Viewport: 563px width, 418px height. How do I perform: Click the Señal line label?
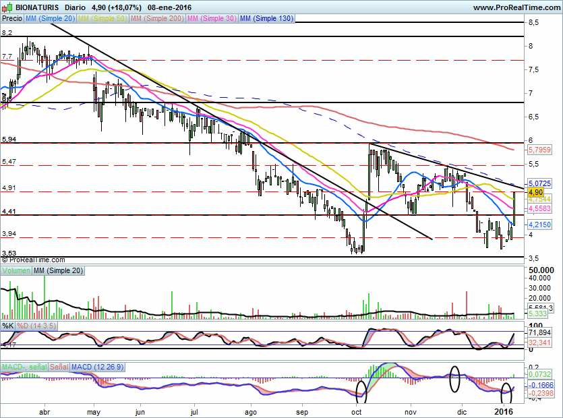(x=59, y=367)
